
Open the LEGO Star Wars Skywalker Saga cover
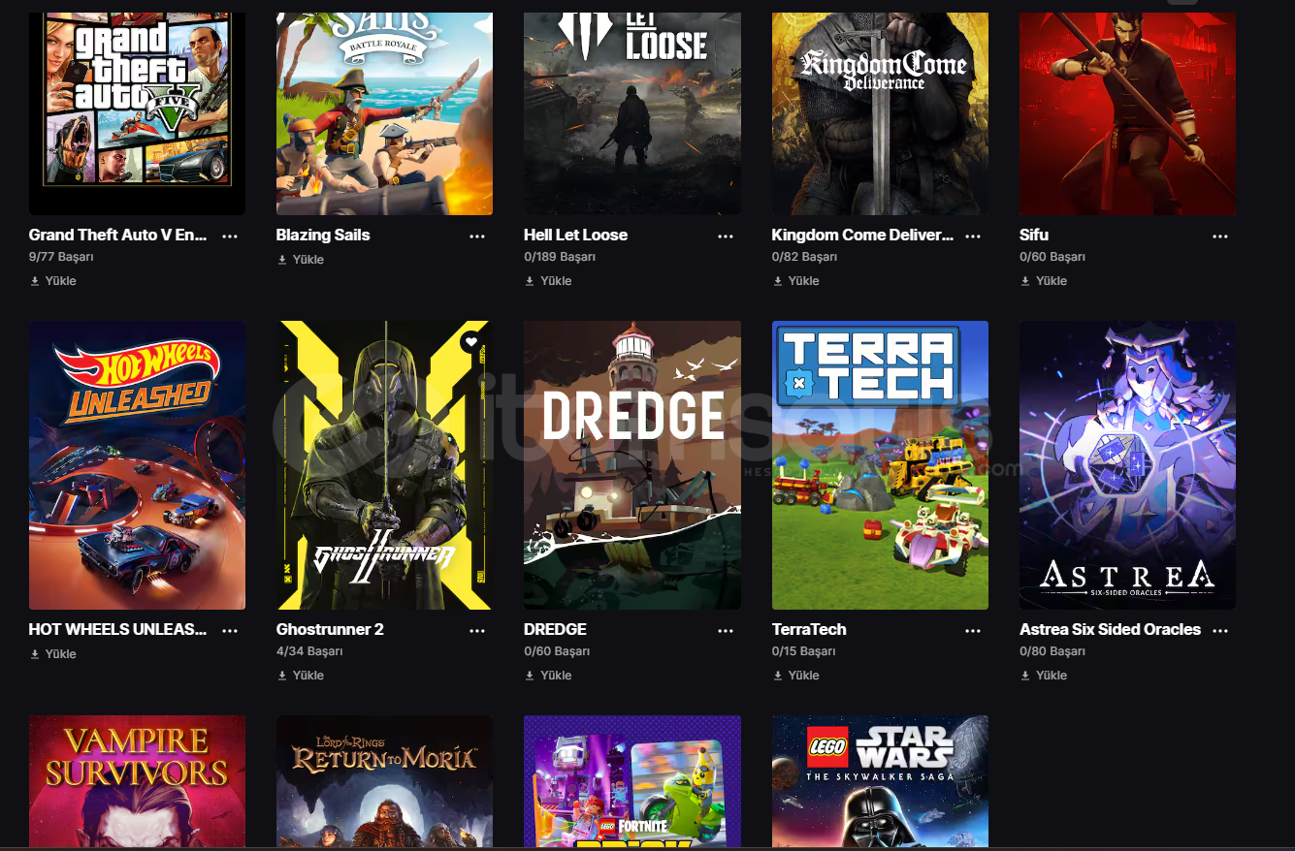880,781
